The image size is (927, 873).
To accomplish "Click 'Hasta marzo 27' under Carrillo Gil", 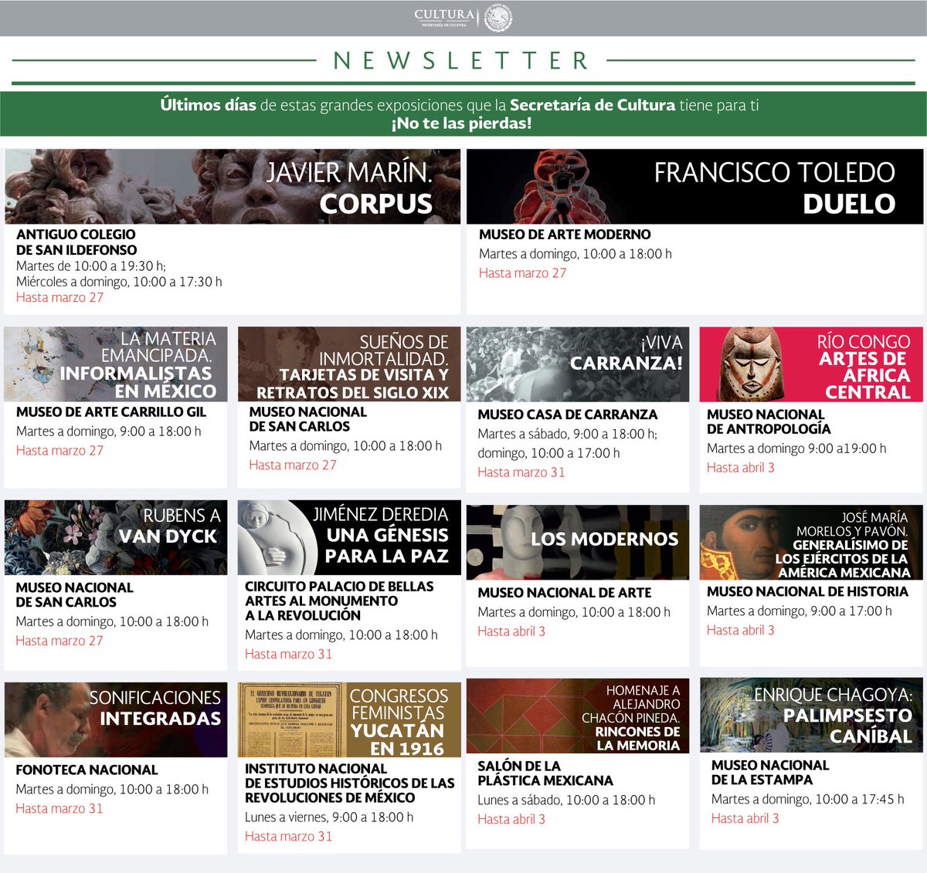I will pyautogui.click(x=59, y=451).
